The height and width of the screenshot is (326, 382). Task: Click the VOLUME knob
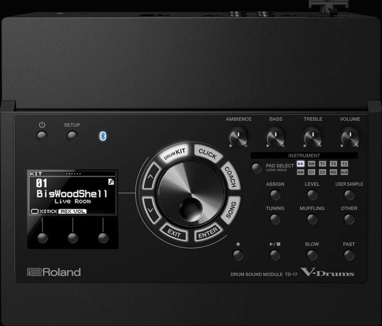(x=350, y=137)
